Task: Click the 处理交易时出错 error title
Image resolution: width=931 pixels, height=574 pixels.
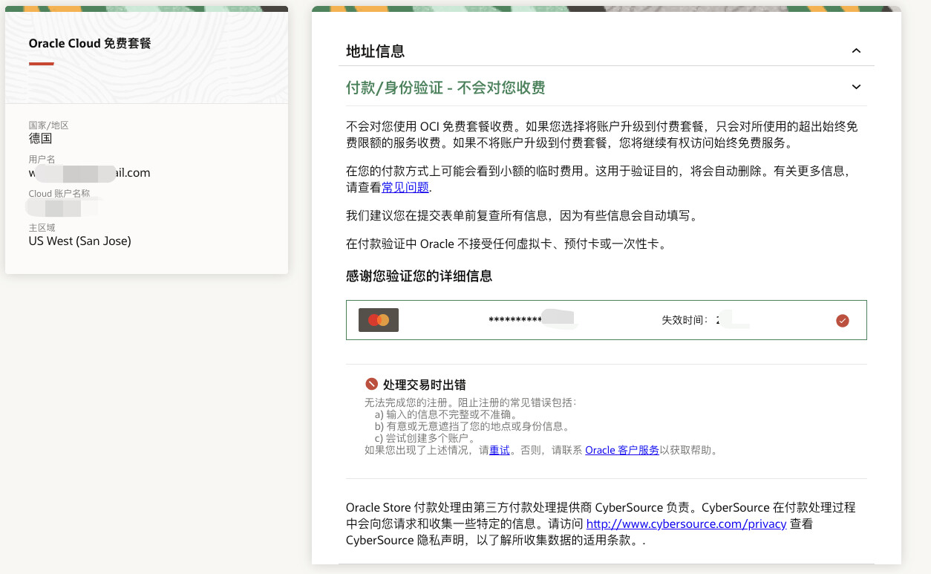Action: 425,385
